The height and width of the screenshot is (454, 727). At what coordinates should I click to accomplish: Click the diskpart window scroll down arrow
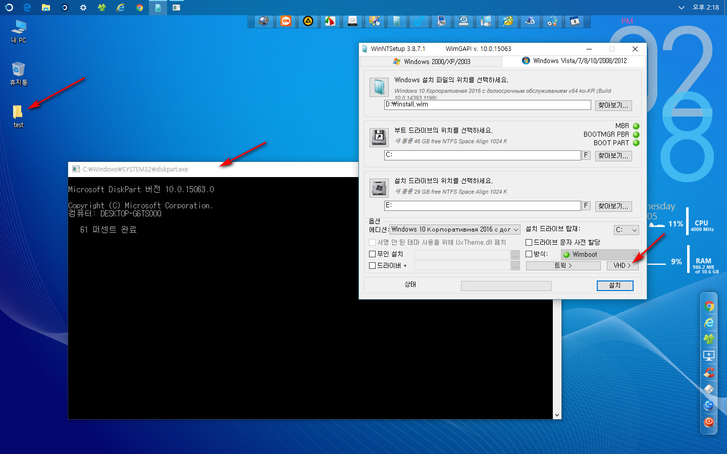point(557,415)
